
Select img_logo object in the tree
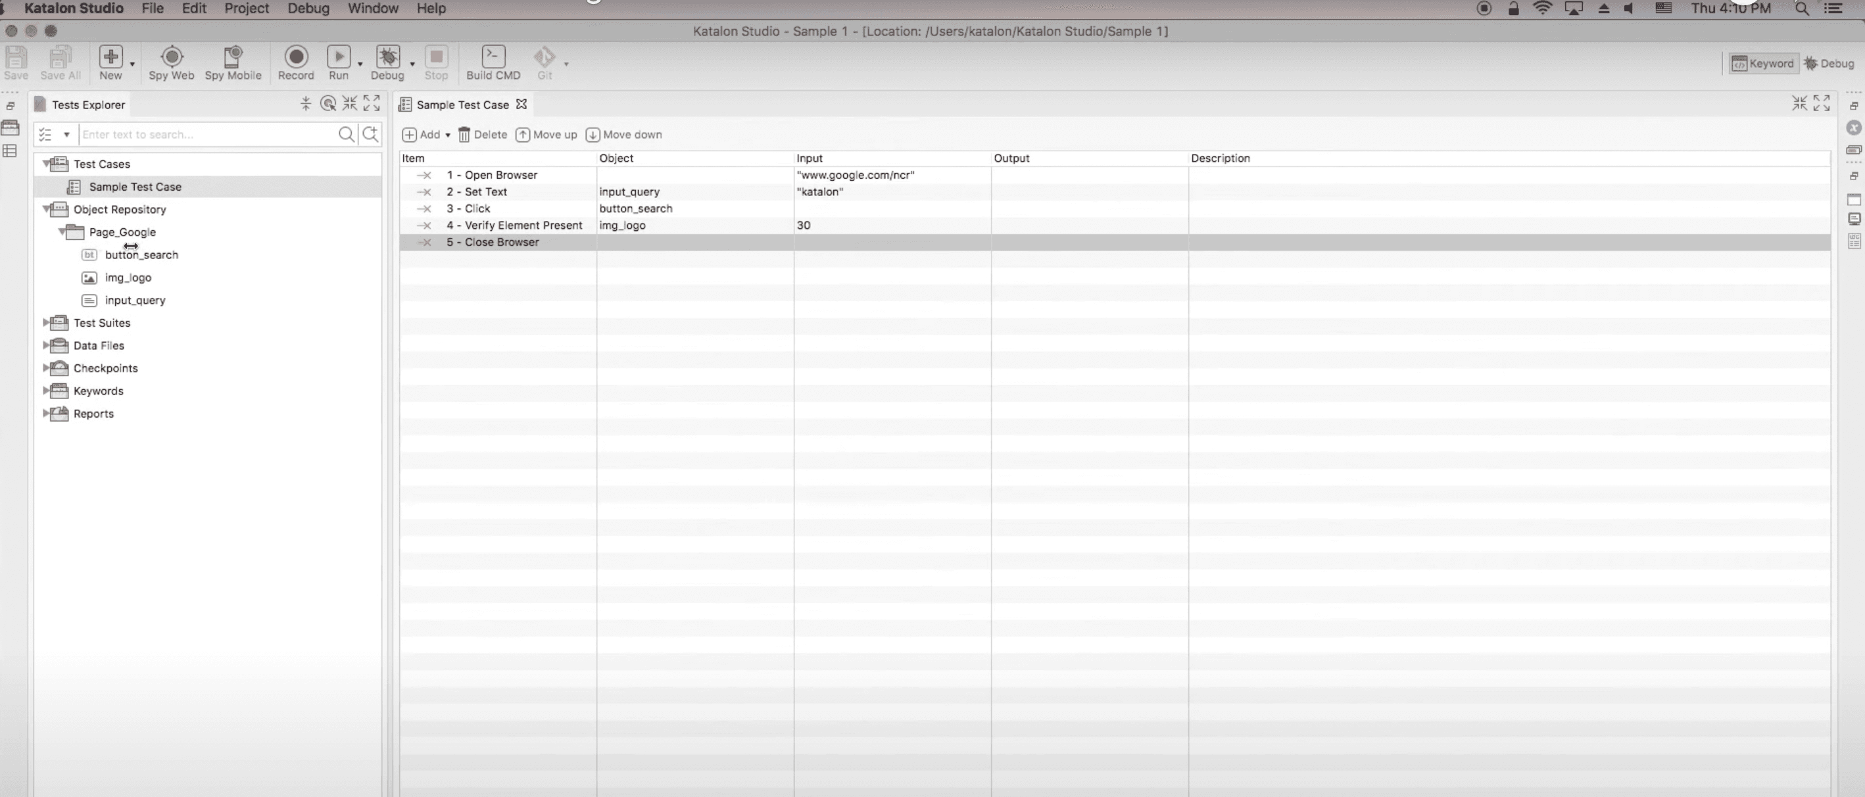point(128,278)
